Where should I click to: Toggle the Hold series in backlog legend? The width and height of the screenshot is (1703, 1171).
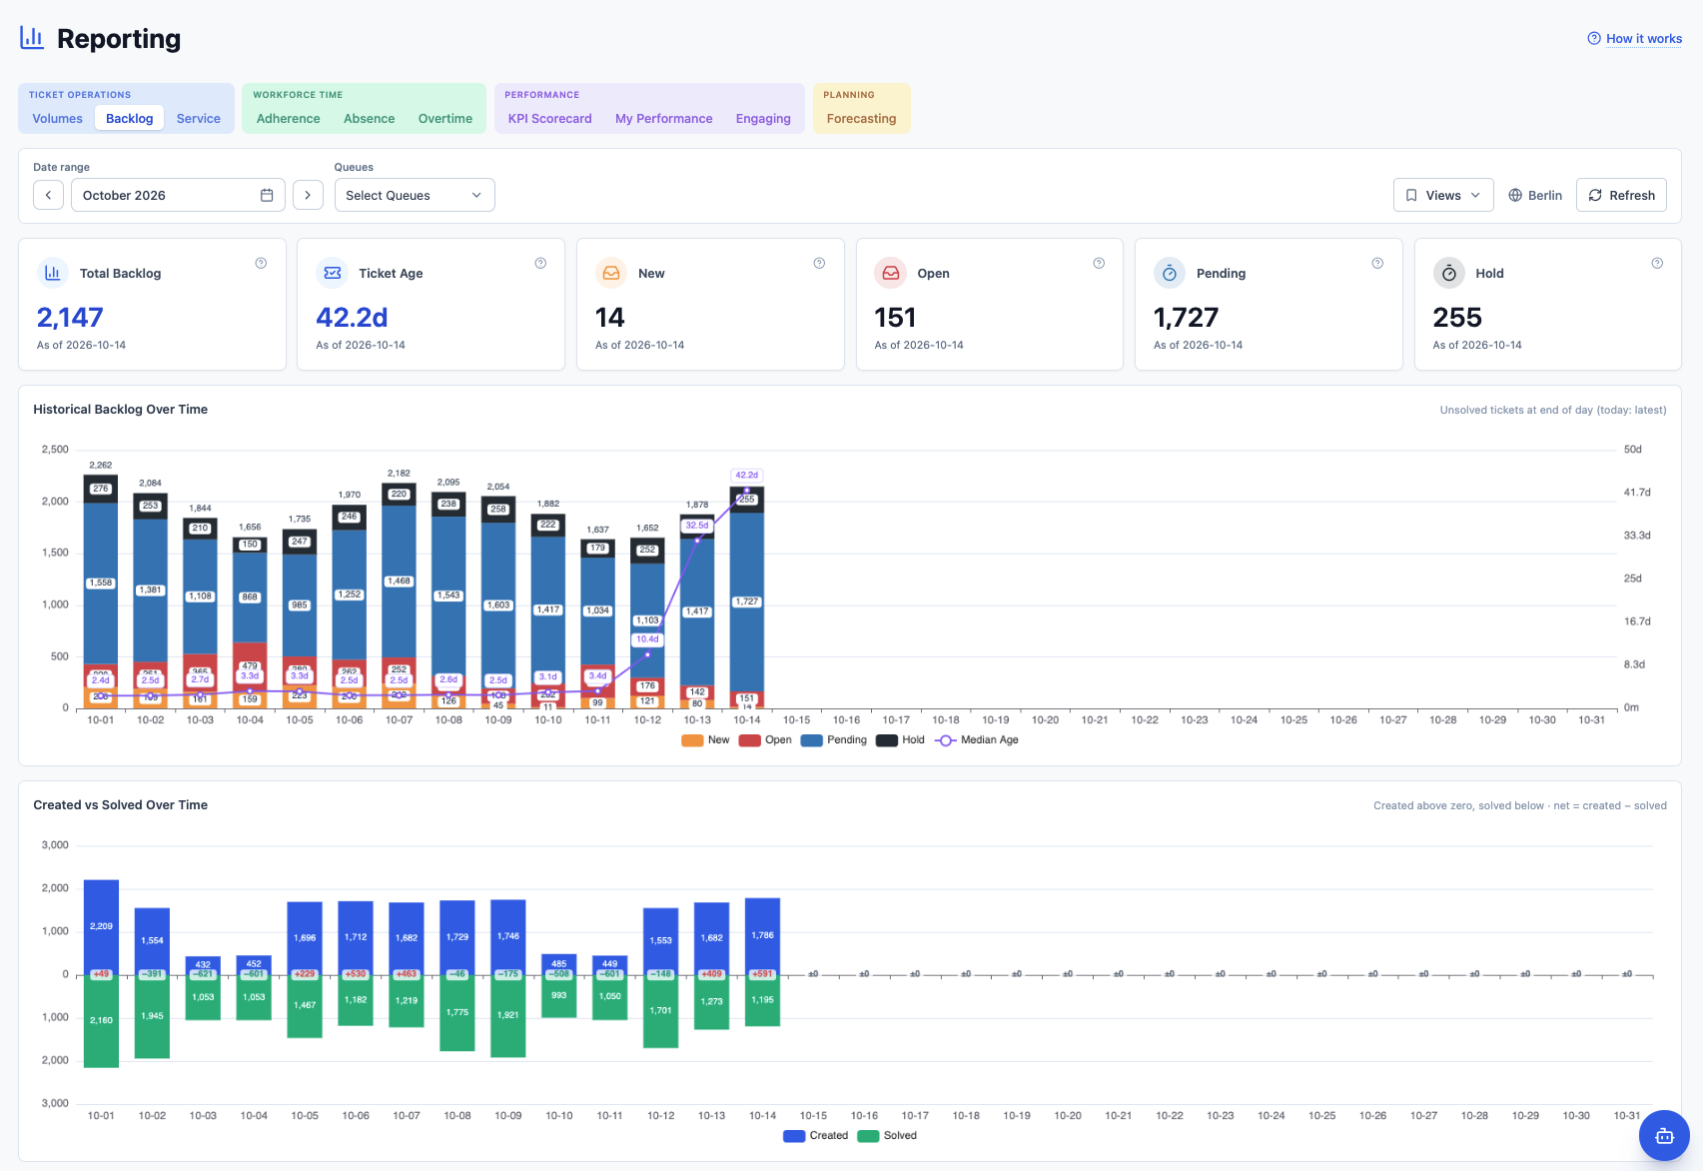coord(900,740)
